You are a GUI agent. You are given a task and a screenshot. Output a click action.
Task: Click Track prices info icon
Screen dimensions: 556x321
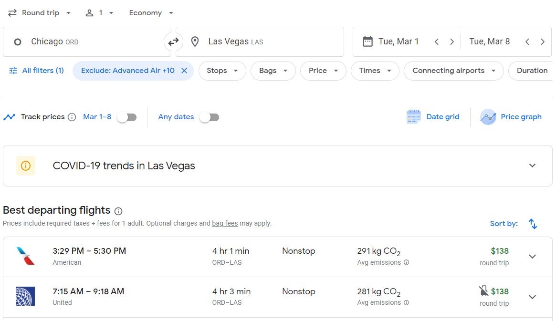[x=72, y=117]
